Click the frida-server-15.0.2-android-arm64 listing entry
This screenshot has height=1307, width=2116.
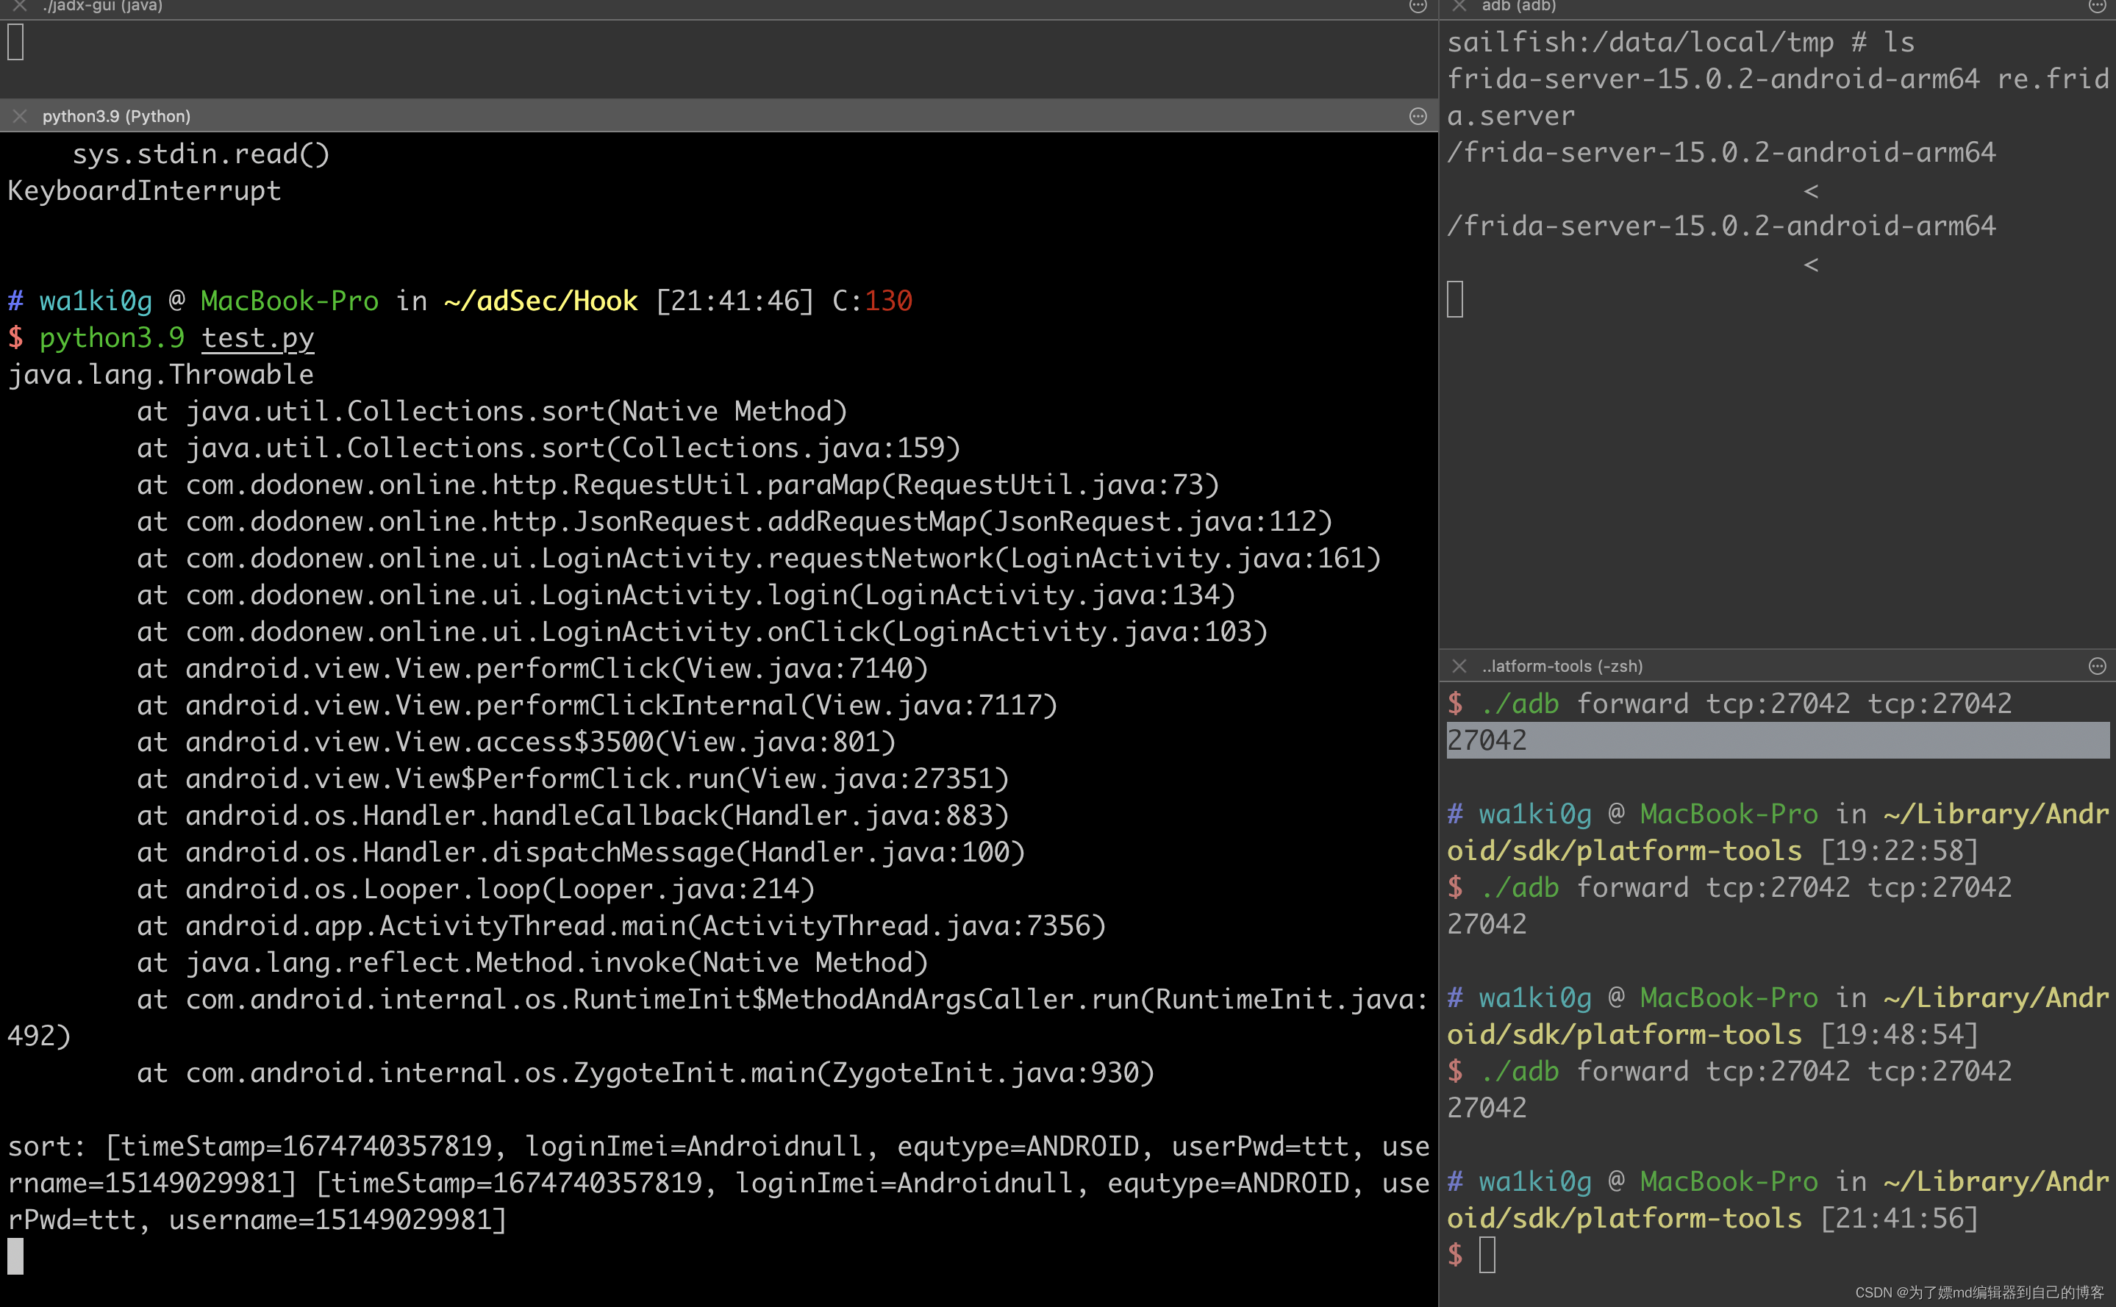1713,79
